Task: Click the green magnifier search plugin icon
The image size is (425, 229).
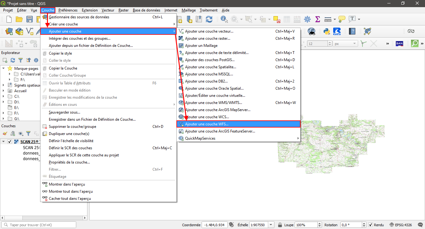Action: 415,43
